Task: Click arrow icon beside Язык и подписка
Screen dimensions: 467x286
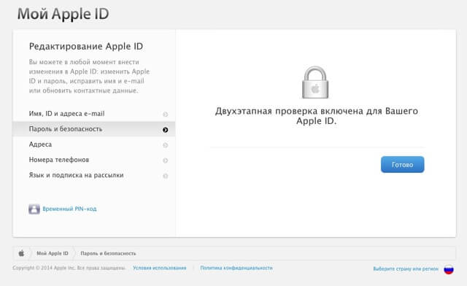Action: click(166, 176)
